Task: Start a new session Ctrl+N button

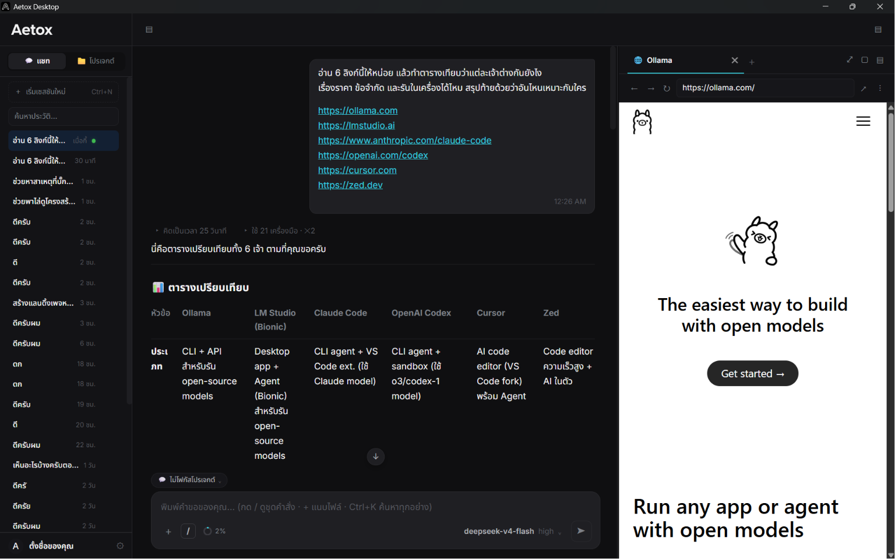Action: (64, 91)
